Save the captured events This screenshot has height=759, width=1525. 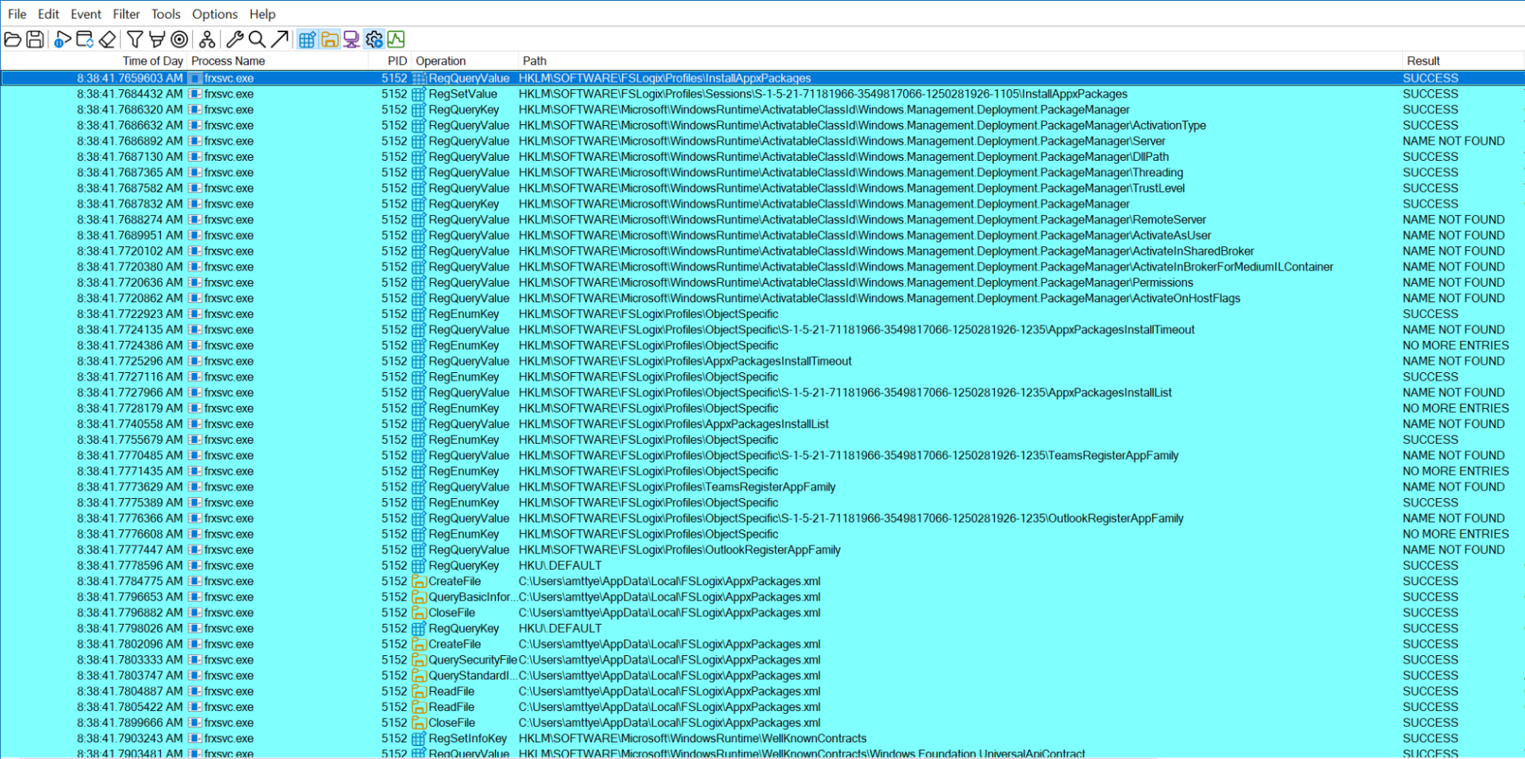click(34, 39)
